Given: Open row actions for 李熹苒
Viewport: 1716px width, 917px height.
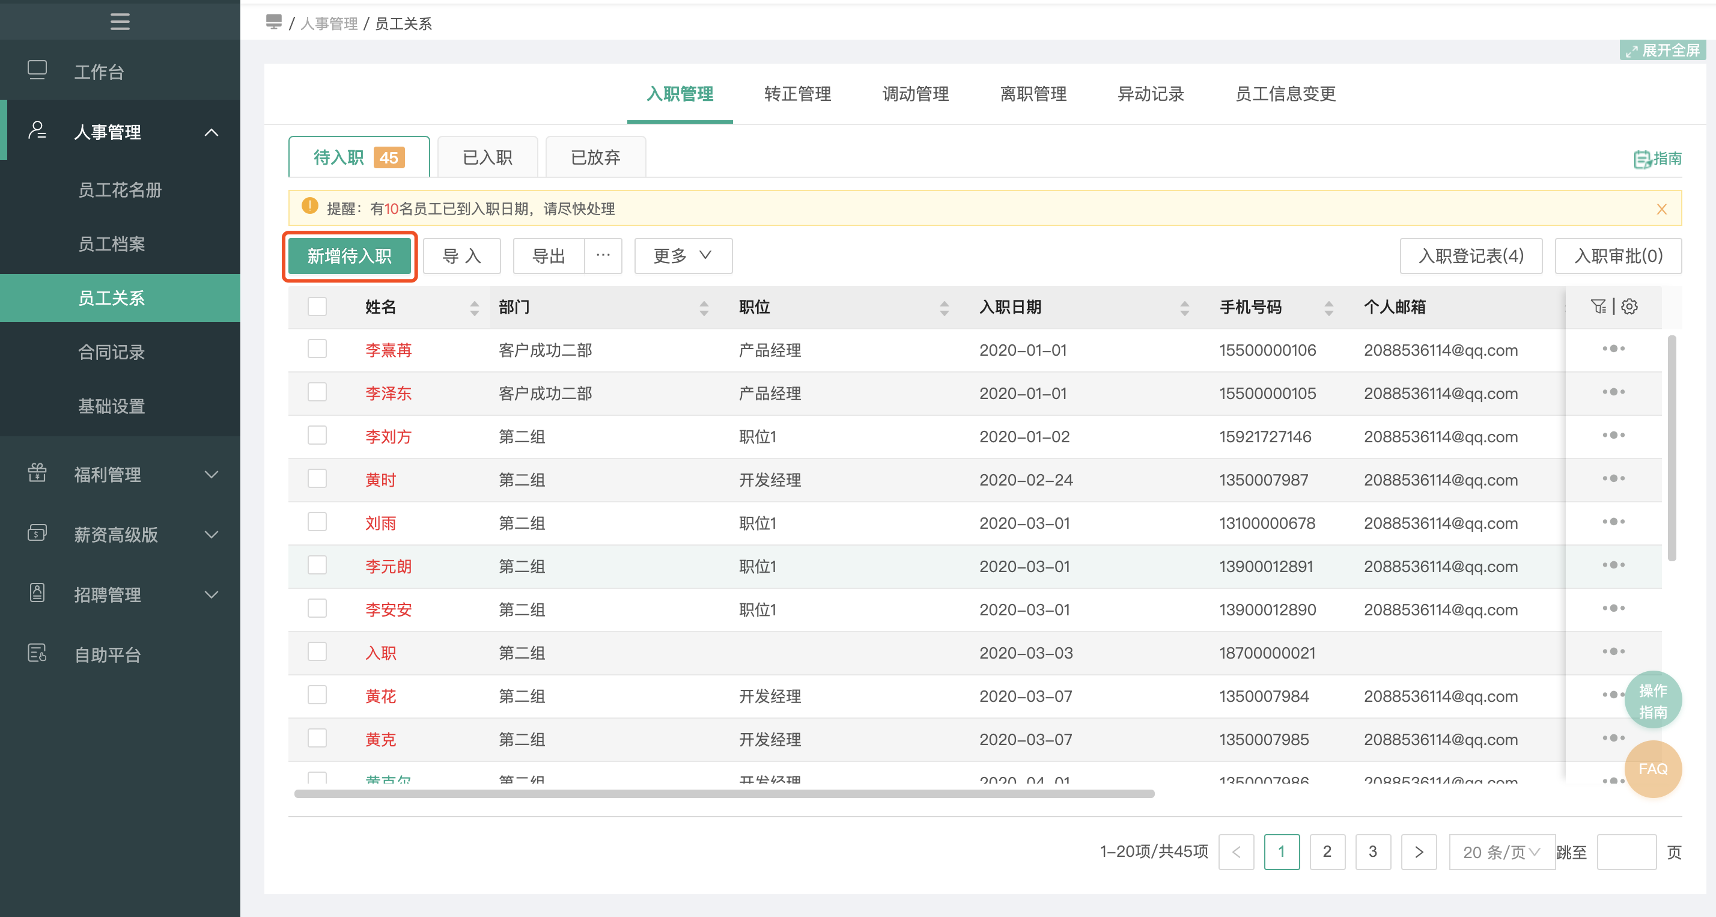Looking at the screenshot, I should pyautogui.click(x=1613, y=349).
